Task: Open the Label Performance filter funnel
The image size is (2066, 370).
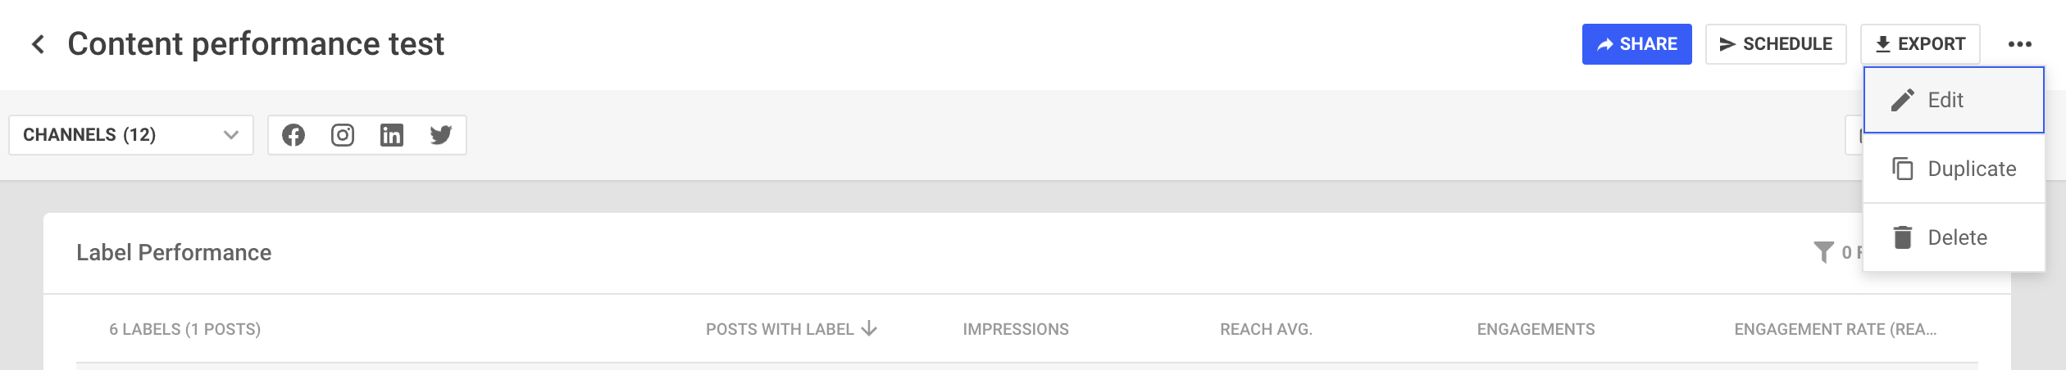Action: click(1823, 252)
